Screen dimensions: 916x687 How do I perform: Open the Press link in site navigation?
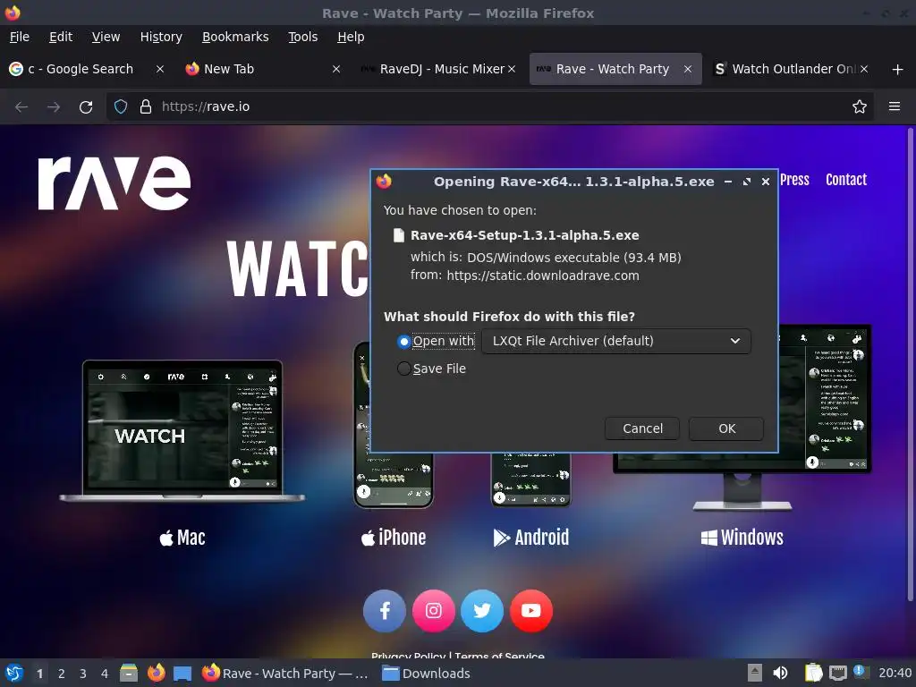pos(794,179)
